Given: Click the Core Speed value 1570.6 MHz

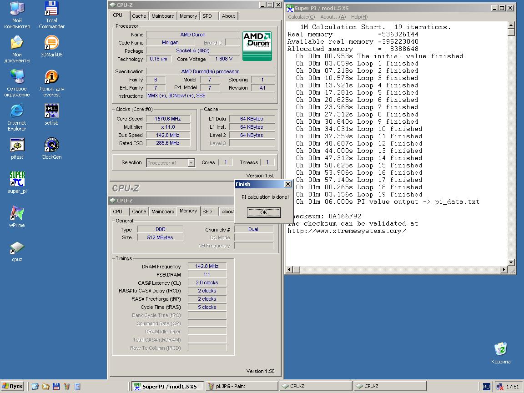Looking at the screenshot, I should [x=168, y=119].
